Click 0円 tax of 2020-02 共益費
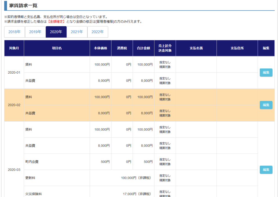Viewport: 278px width, 197px height. [x=129, y=113]
